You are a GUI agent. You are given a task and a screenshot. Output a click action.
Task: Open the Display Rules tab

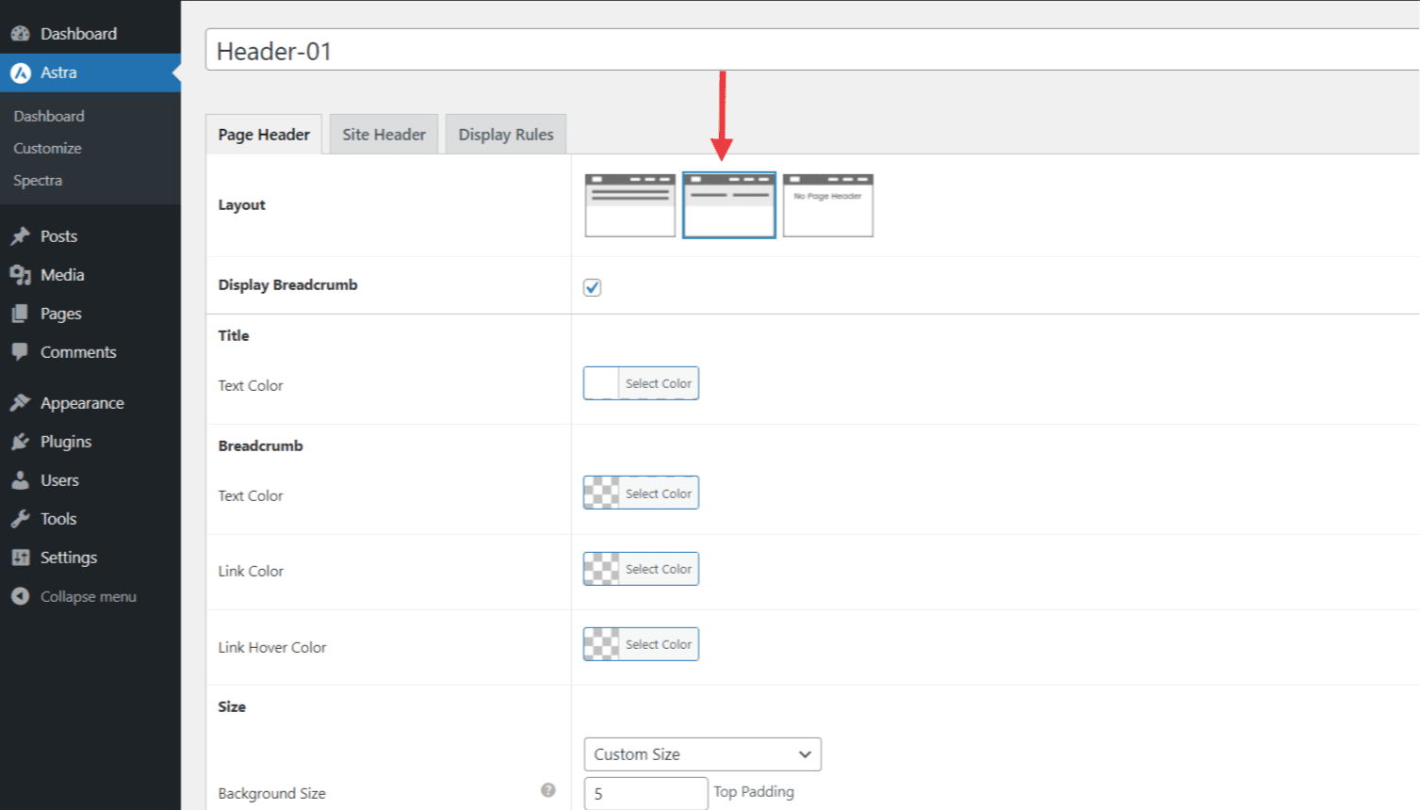(x=506, y=135)
